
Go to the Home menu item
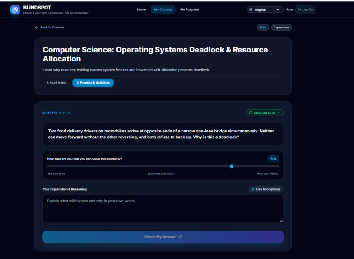141,9
